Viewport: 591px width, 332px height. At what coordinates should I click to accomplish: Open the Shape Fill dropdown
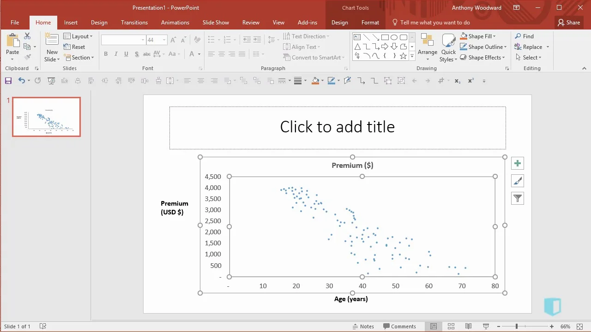pos(478,36)
